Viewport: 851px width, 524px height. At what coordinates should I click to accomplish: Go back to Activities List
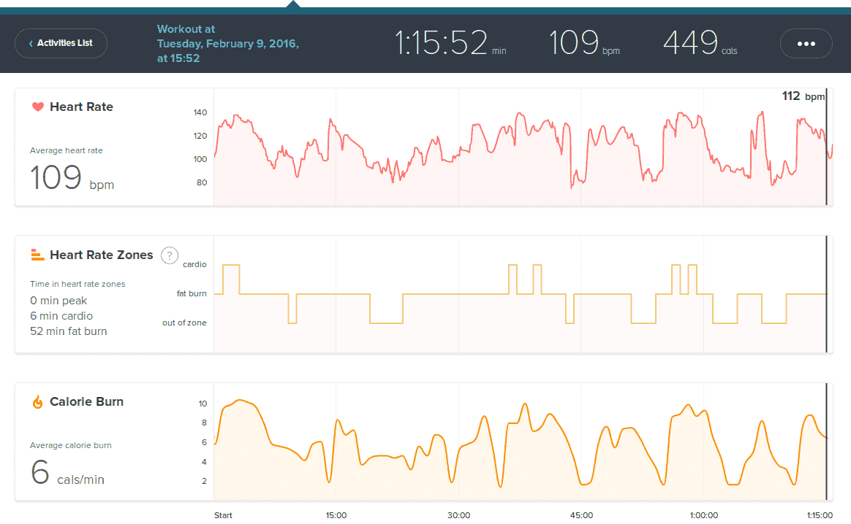click(x=61, y=44)
